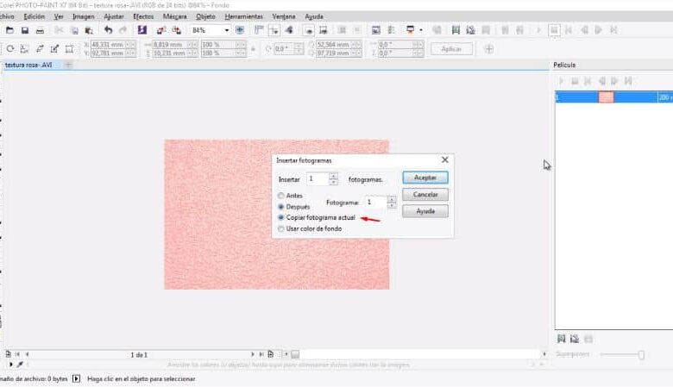
Task: Select the Antes radio option
Action: tap(280, 196)
